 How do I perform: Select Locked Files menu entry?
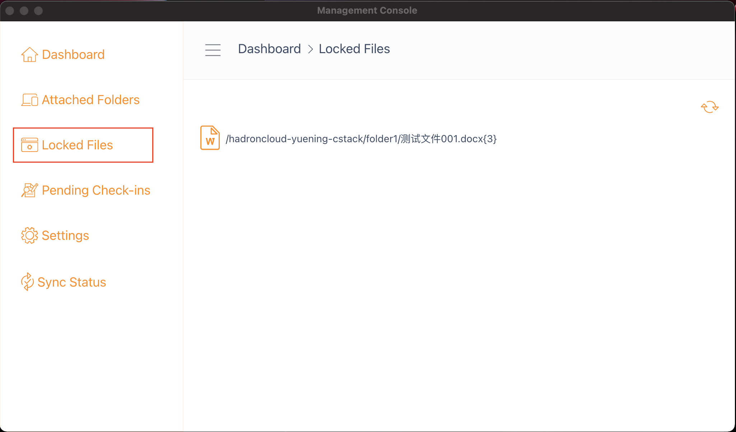[83, 145]
